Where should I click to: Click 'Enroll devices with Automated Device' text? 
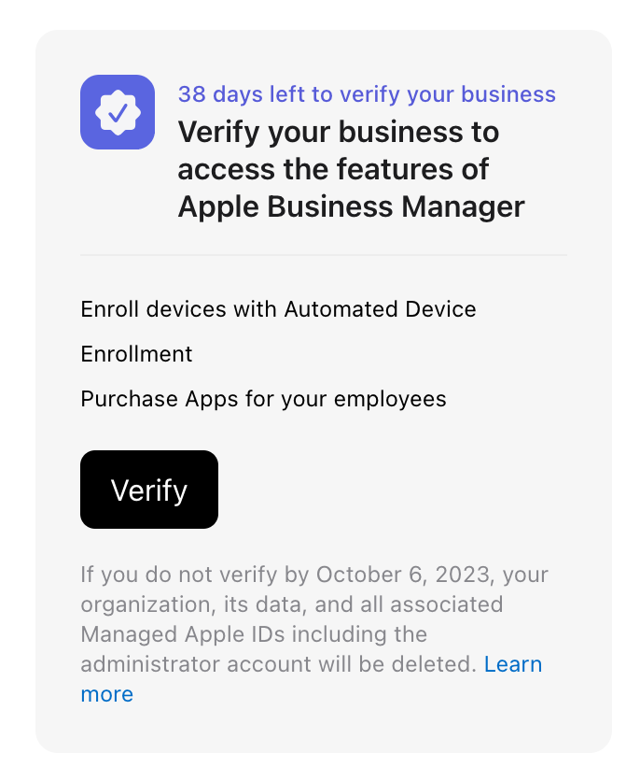(x=278, y=309)
